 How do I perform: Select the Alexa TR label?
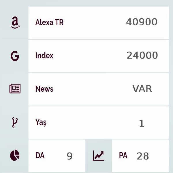tap(49, 22)
